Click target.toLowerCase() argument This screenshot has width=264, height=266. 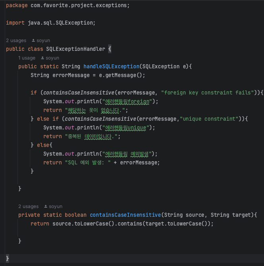[176, 224]
